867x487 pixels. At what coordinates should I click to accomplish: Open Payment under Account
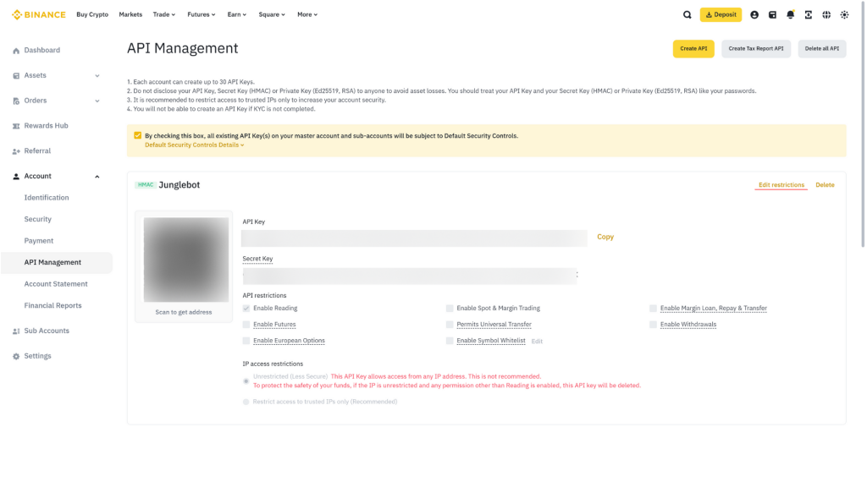coord(39,241)
